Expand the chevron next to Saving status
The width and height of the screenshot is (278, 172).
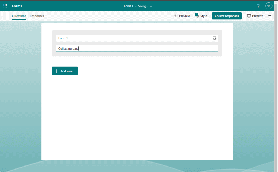151,6
